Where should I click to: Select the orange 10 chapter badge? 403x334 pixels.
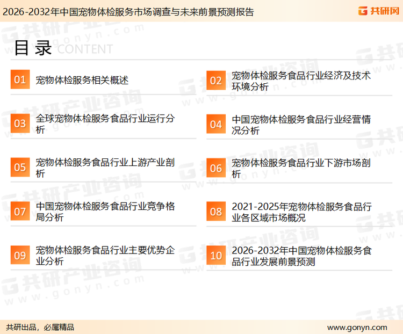click(216, 256)
